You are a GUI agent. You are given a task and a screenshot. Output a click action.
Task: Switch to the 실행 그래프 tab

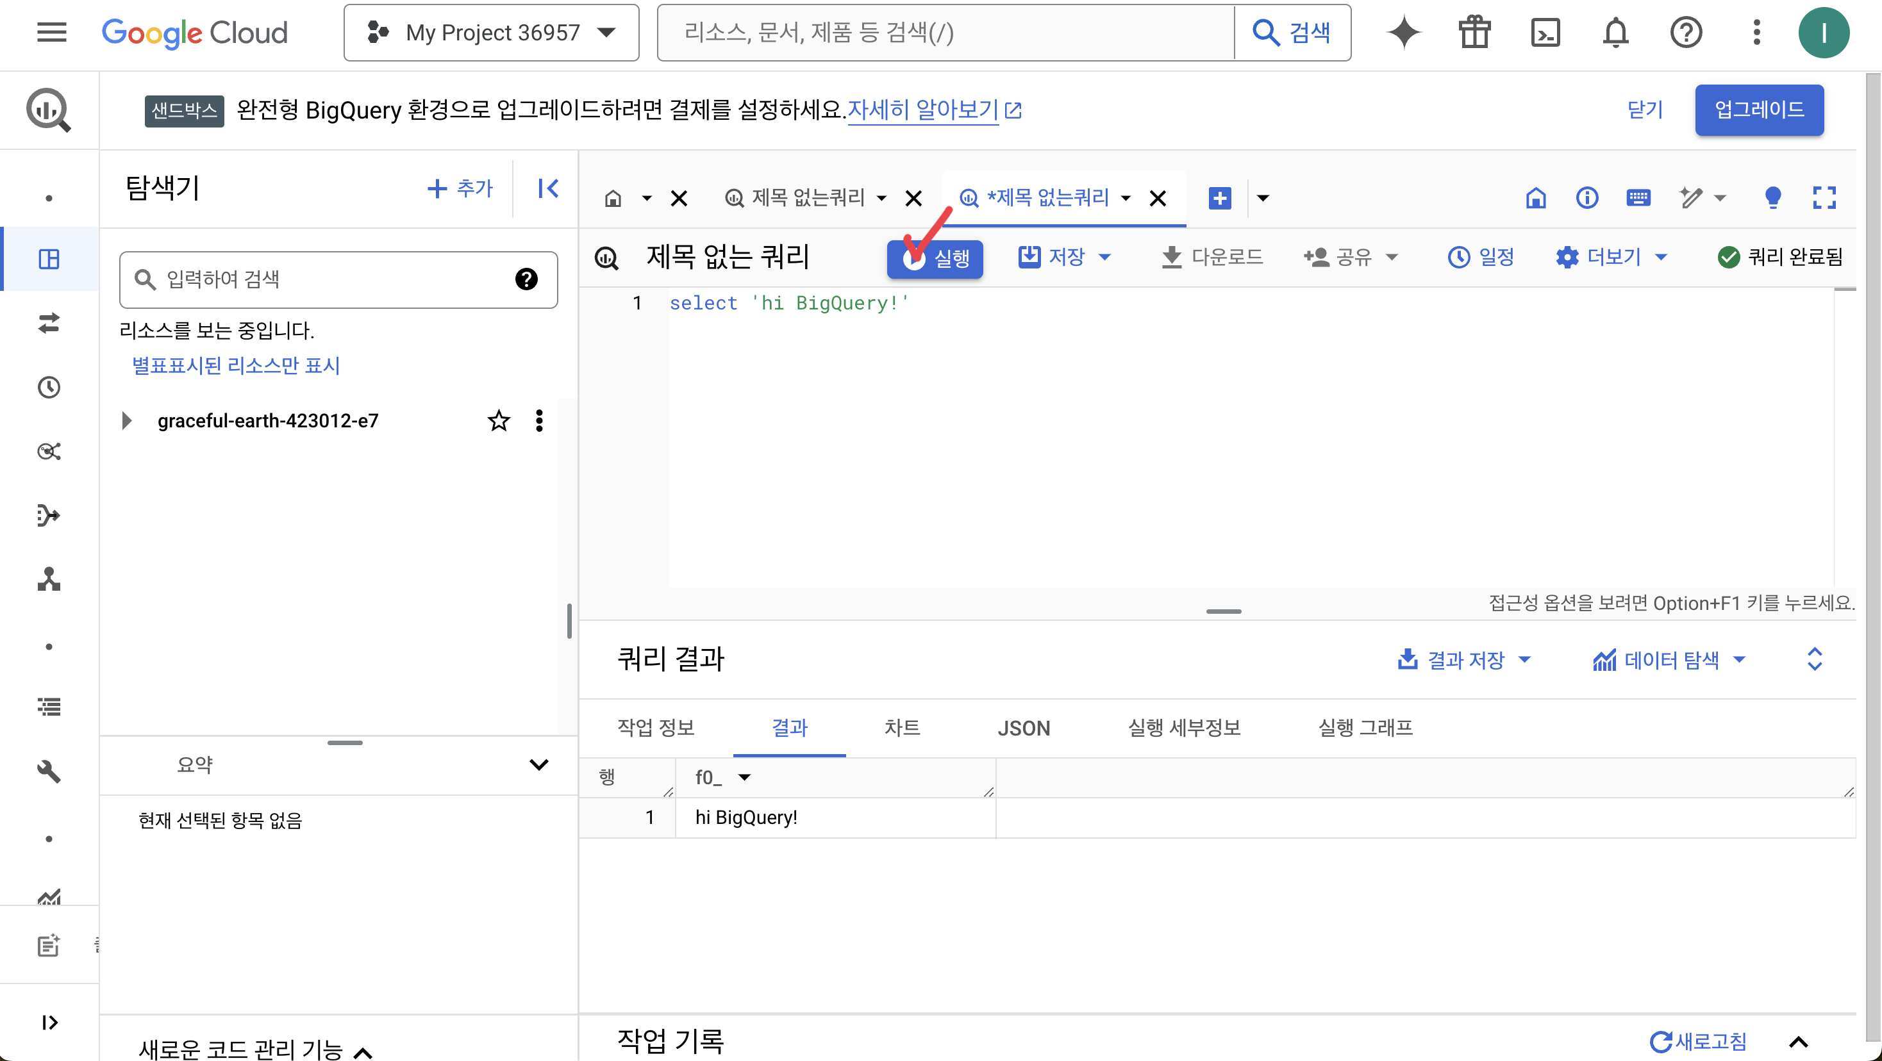pos(1365,728)
